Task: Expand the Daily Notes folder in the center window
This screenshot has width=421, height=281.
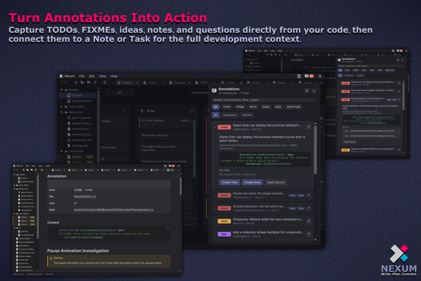Action: [x=61, y=106]
